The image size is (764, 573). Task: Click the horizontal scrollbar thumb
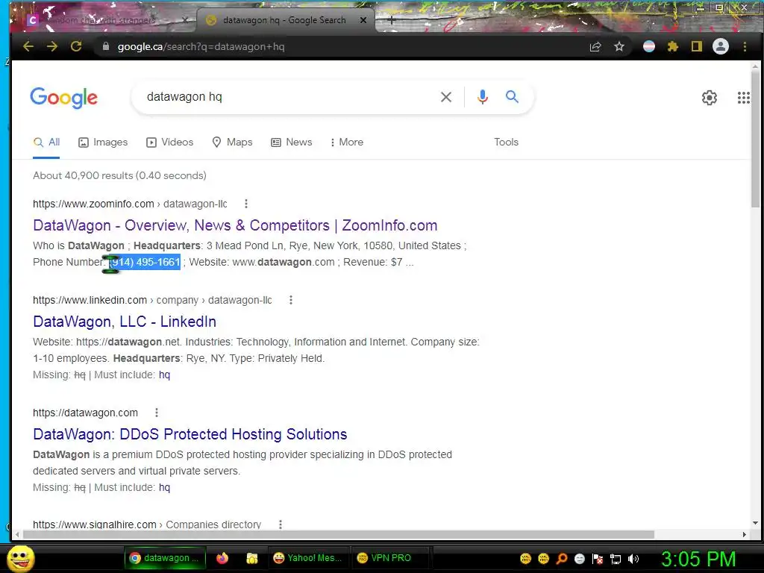pyautogui.click(x=338, y=534)
